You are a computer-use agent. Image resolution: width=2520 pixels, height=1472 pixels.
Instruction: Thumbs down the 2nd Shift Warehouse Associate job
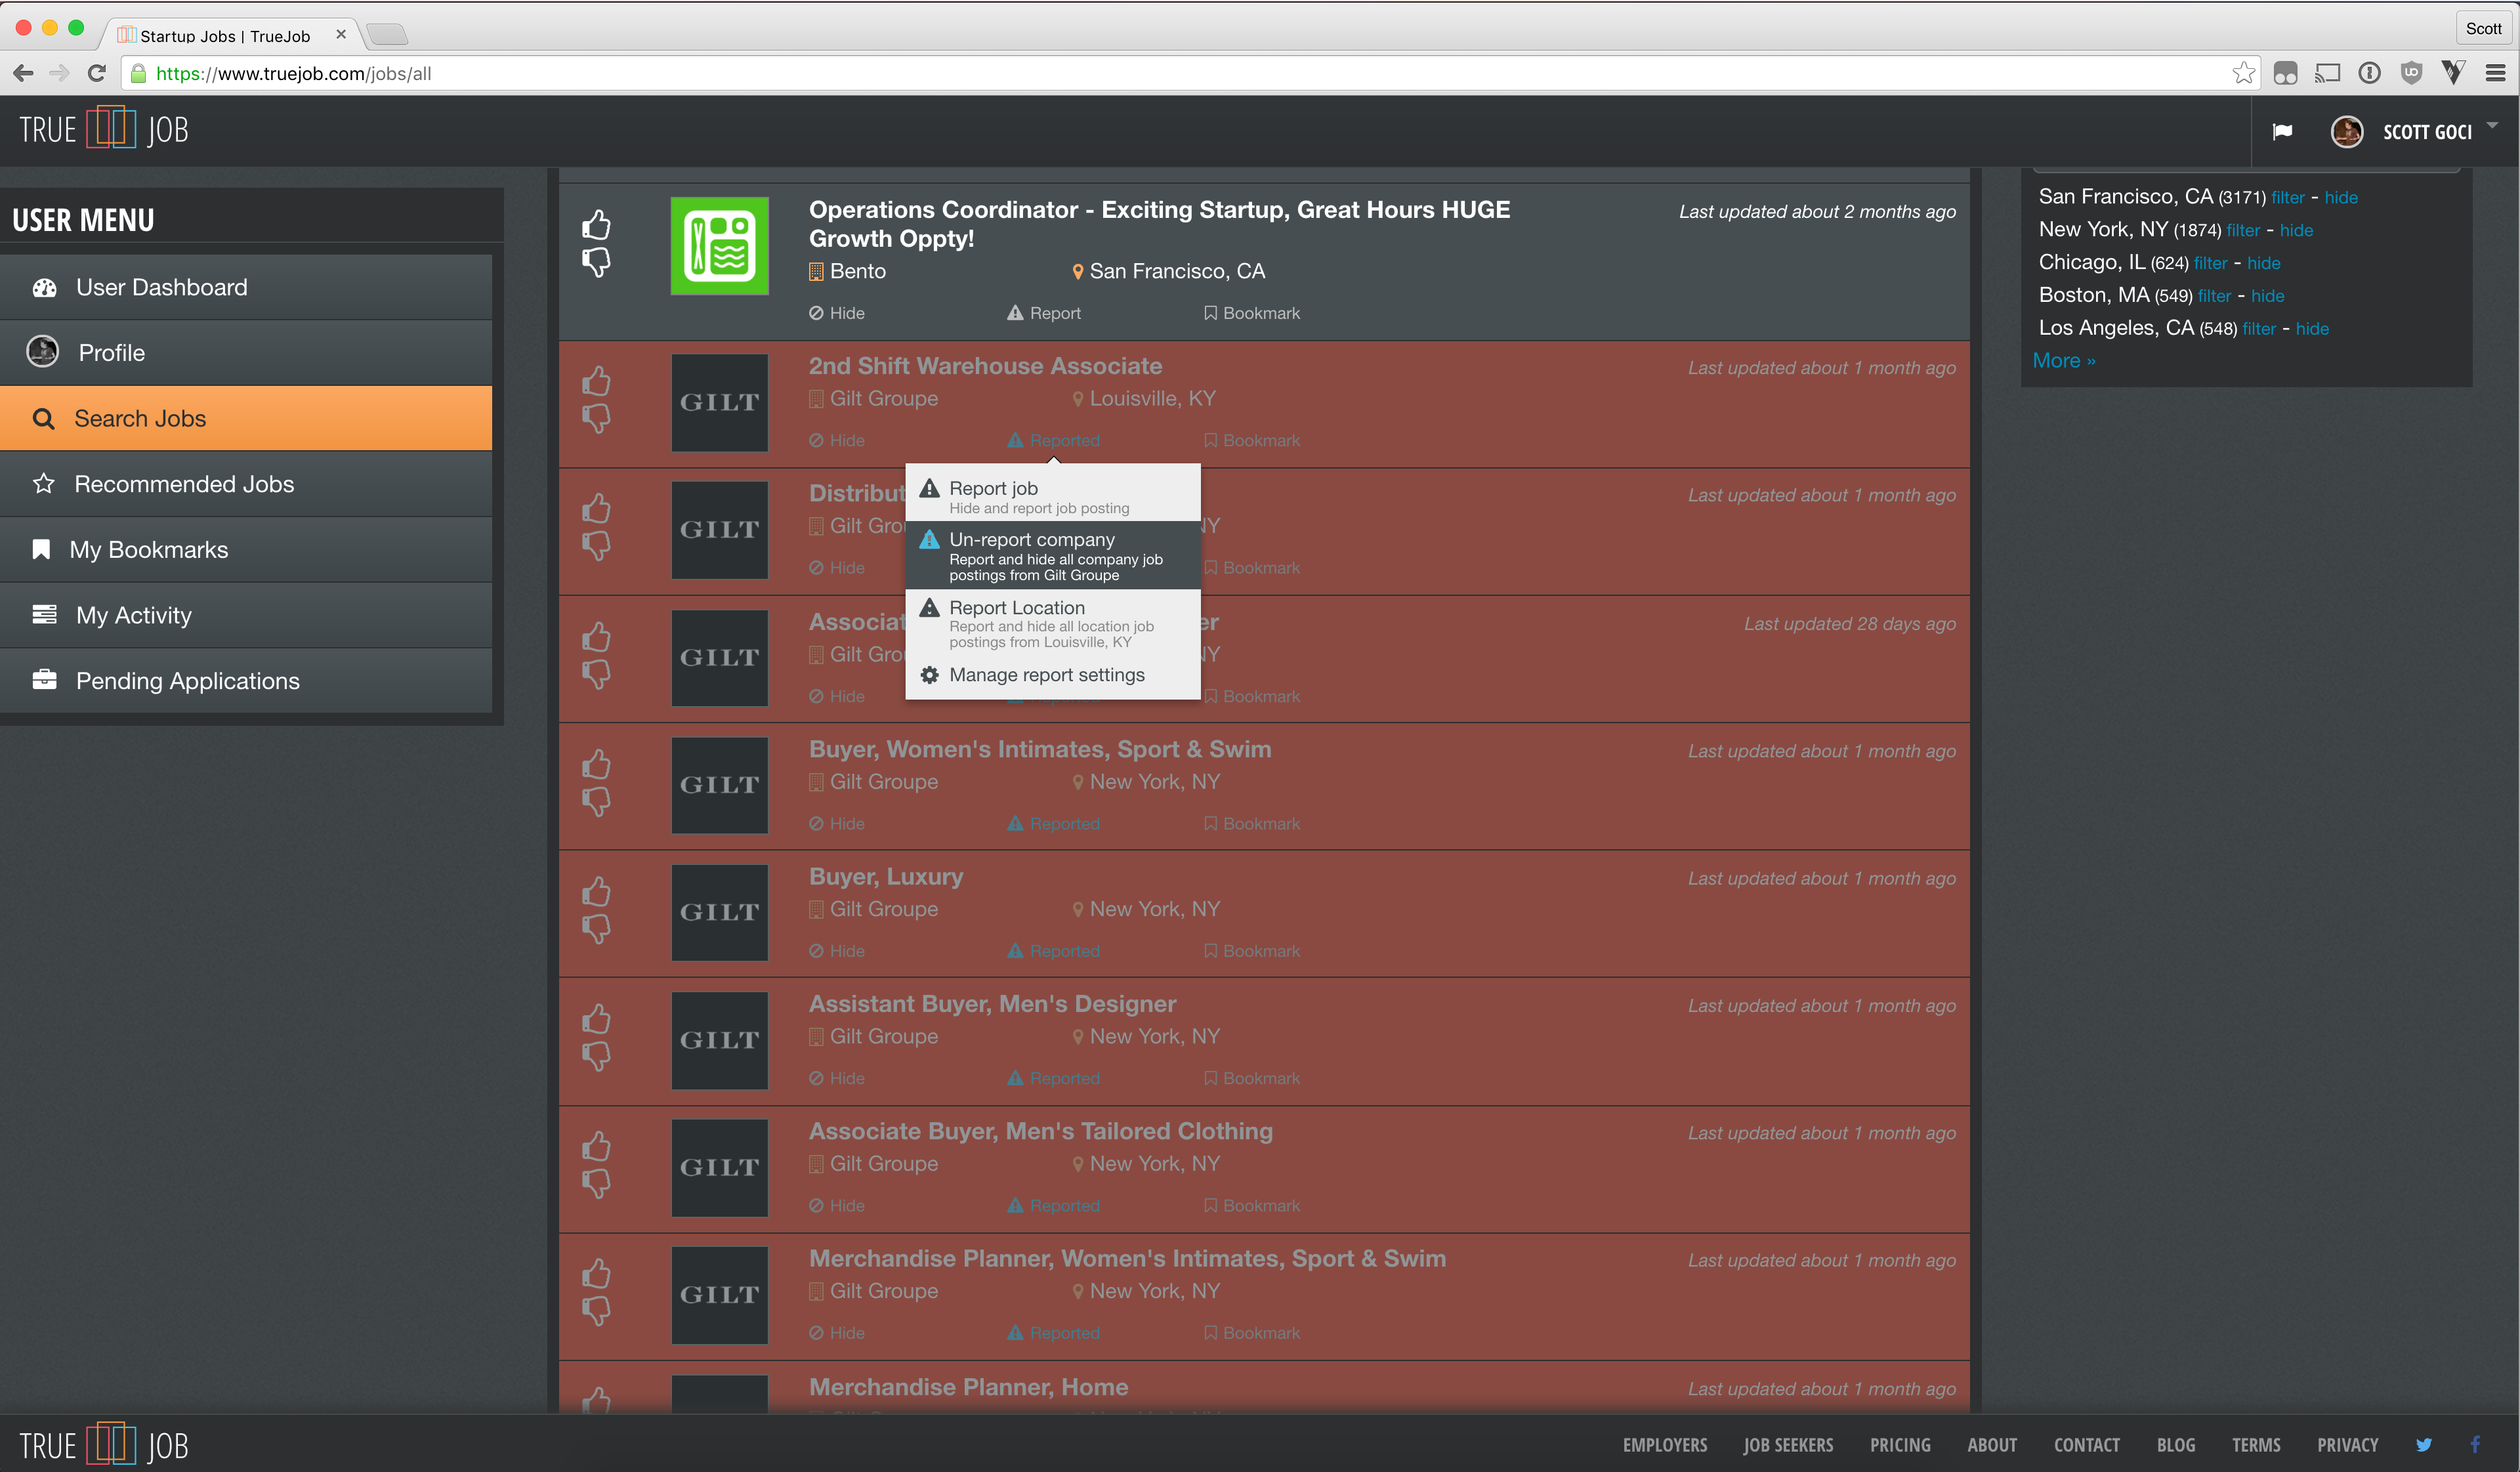[596, 418]
